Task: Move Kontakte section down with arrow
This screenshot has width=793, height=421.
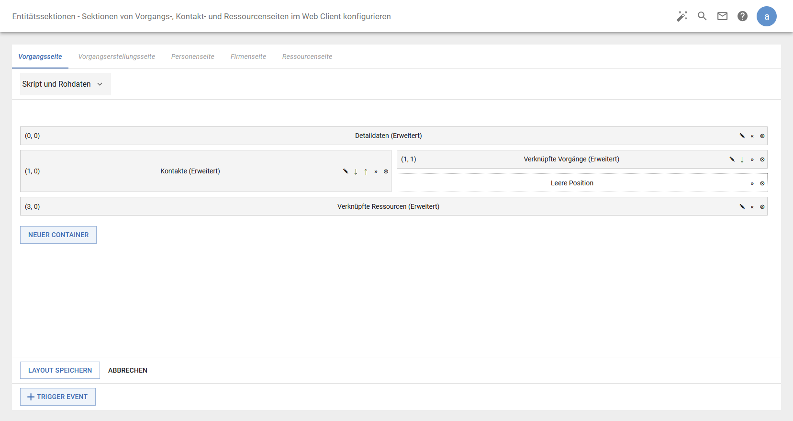Action: pos(356,171)
